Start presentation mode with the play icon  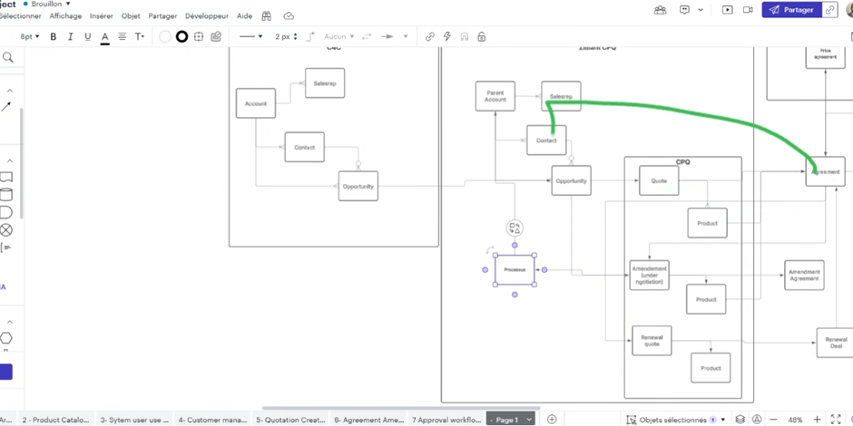coord(727,10)
